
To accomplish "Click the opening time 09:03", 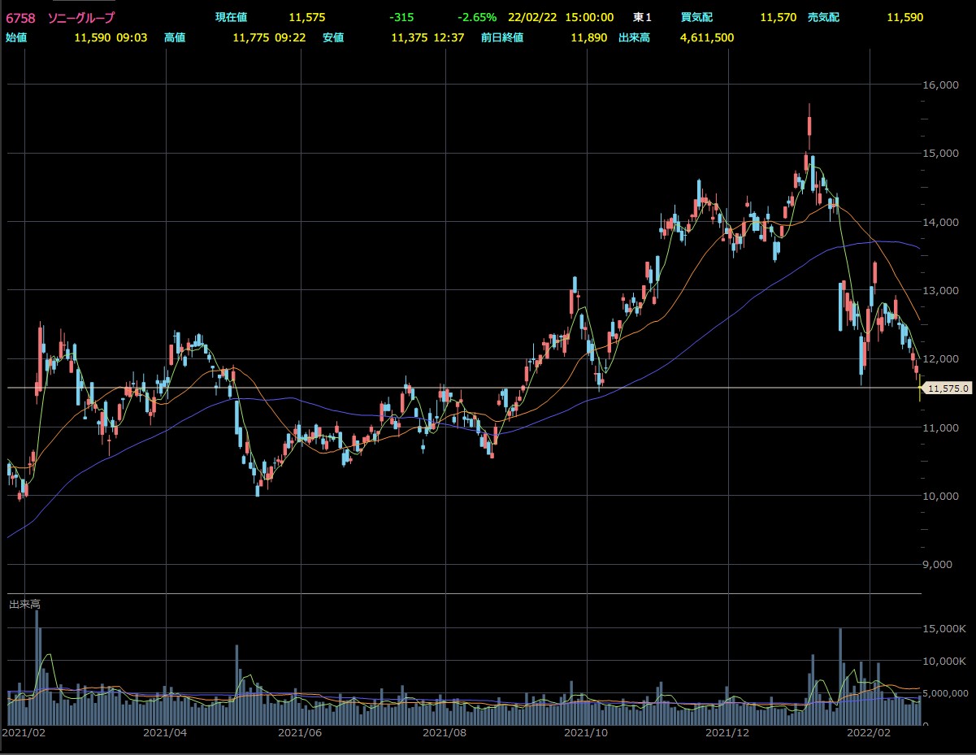I will coord(132,37).
